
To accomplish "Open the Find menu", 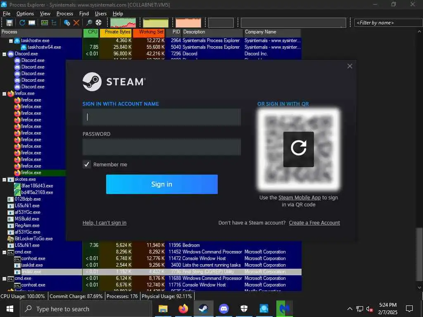I will [84, 14].
